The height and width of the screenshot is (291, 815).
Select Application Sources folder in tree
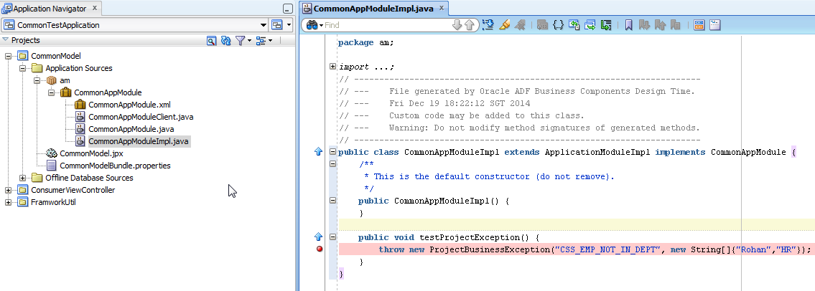[78, 69]
